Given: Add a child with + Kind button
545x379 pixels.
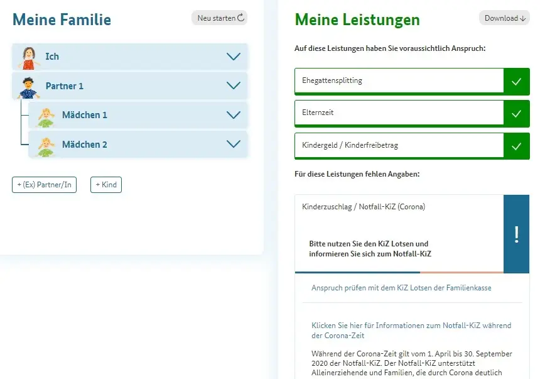Looking at the screenshot, I should pos(106,185).
